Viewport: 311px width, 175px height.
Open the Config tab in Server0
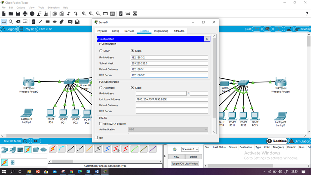tap(115, 31)
